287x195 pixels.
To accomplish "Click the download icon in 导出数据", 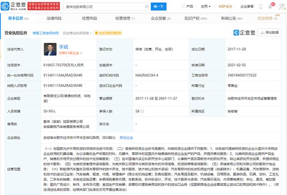I will 262,32.
